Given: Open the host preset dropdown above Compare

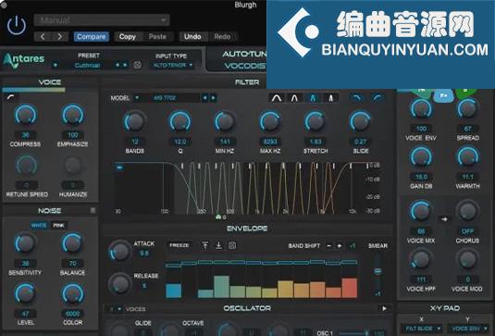Looking at the screenshot, I should point(102,20).
